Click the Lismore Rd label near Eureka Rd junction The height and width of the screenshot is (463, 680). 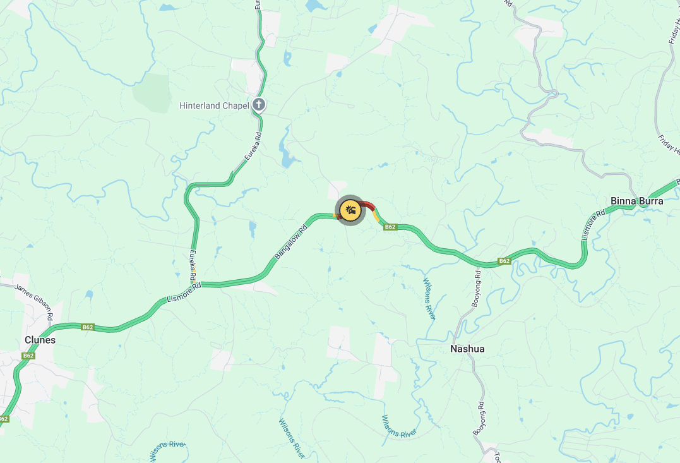[x=184, y=293]
